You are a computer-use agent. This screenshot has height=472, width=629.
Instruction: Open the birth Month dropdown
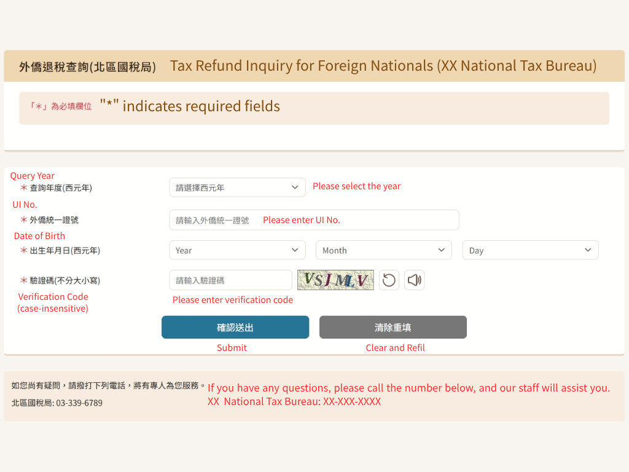pyautogui.click(x=384, y=250)
